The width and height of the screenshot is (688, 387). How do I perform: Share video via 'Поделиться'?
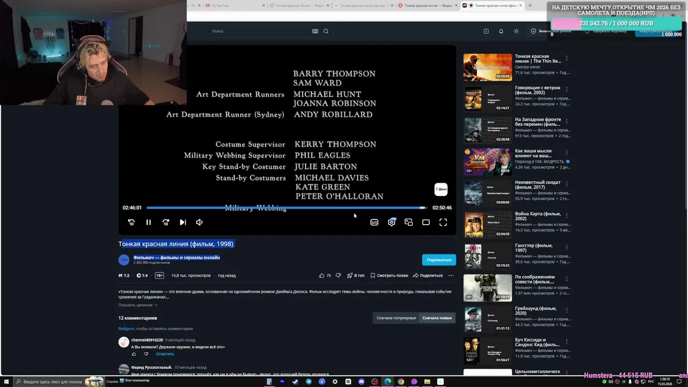point(428,275)
